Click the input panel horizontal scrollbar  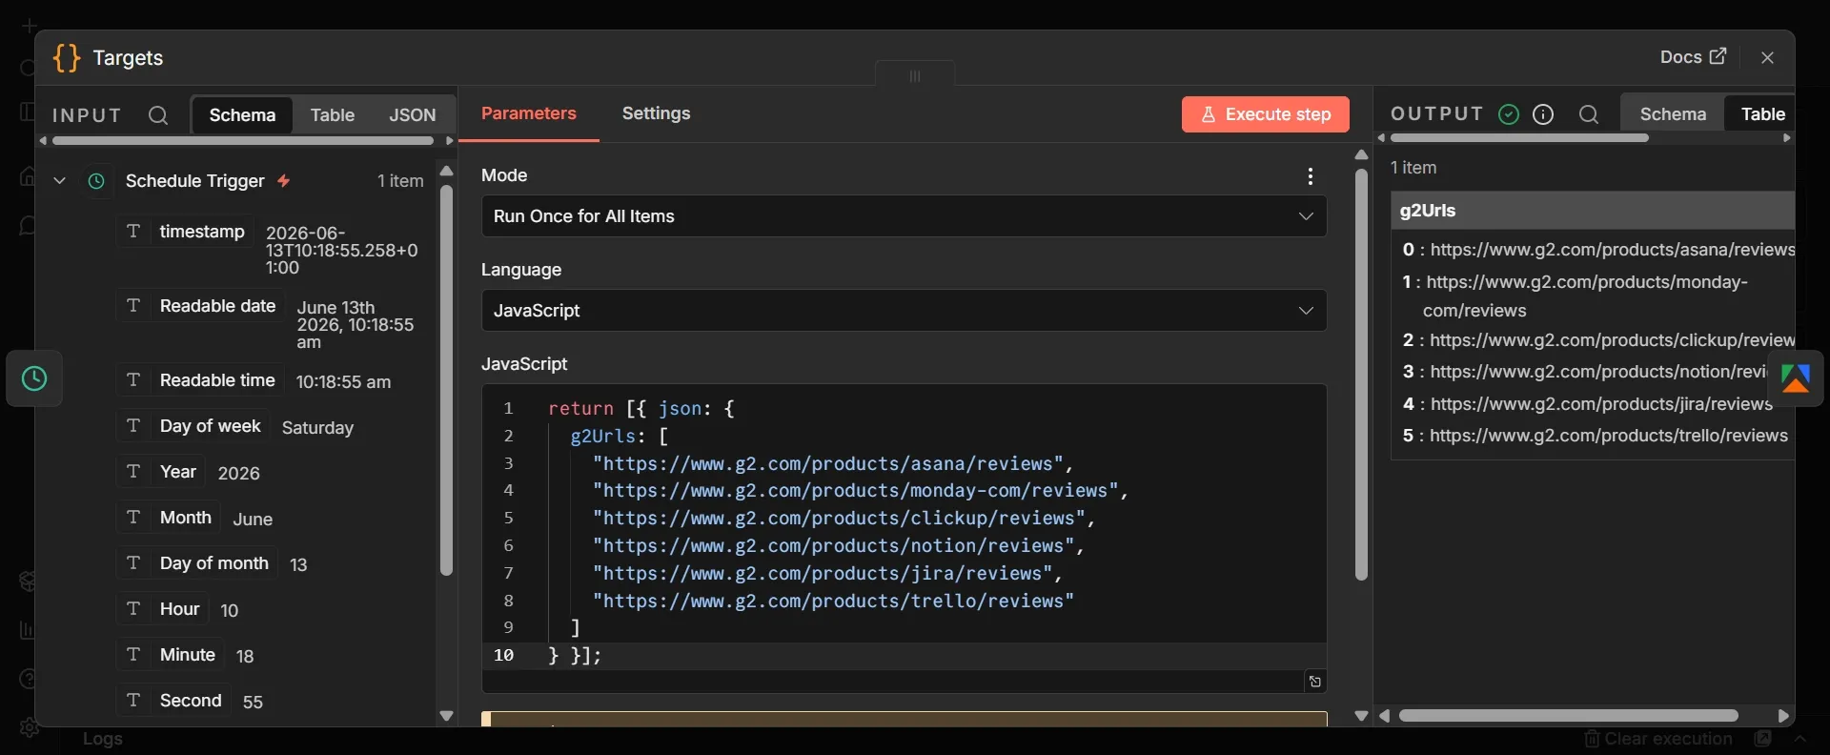click(243, 141)
